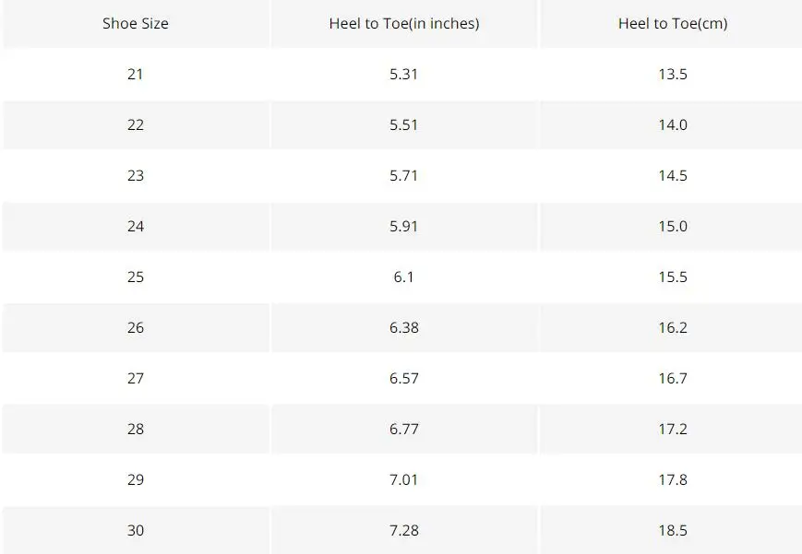
Task: Select shoe size 22 cell
Action: (136, 124)
